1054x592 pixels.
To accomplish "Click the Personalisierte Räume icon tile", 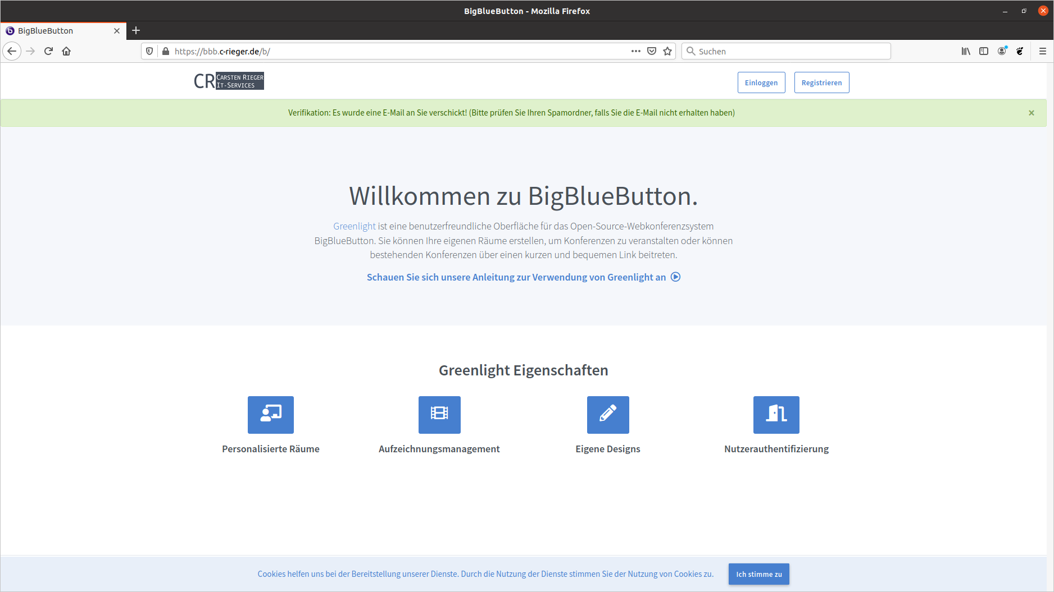I will [x=271, y=415].
